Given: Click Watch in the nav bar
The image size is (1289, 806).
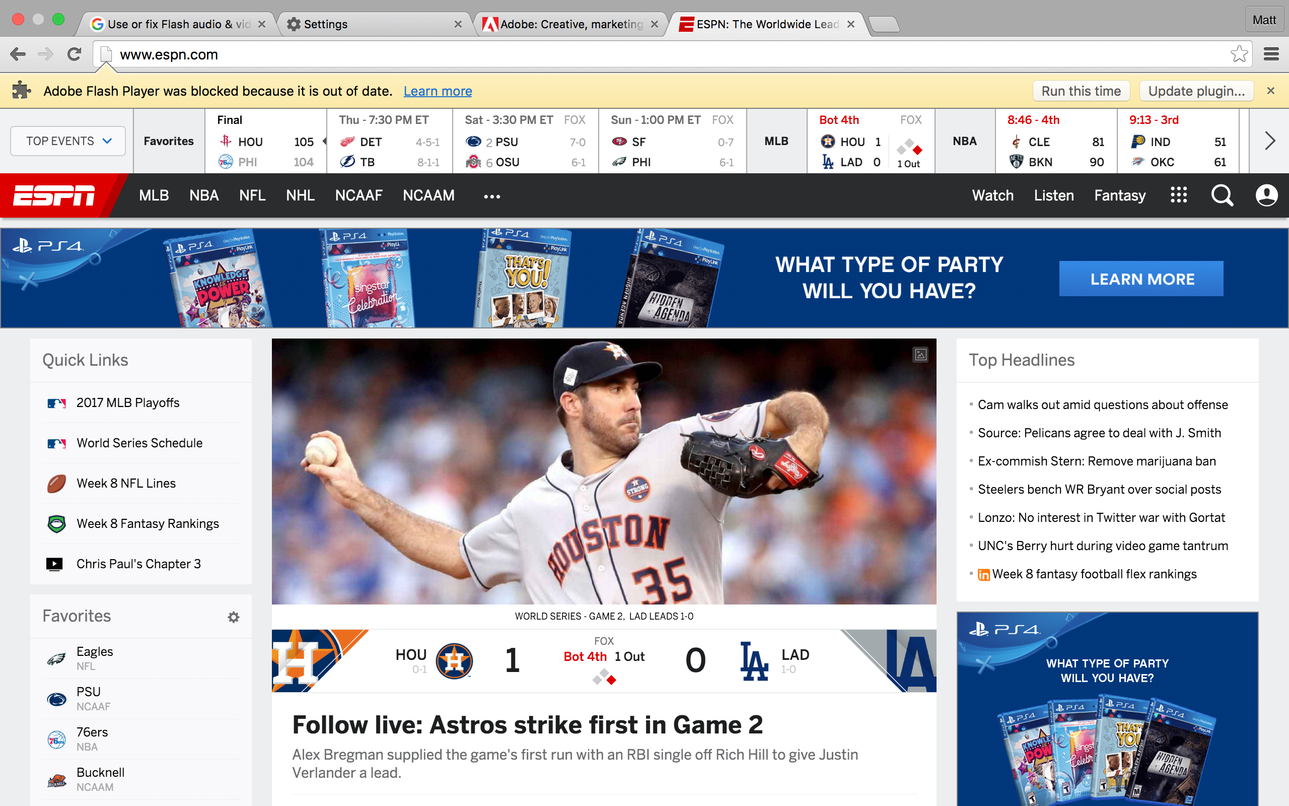Looking at the screenshot, I should 992,195.
